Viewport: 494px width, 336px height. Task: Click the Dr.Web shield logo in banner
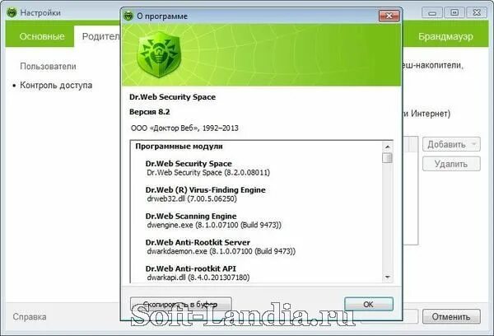159,54
